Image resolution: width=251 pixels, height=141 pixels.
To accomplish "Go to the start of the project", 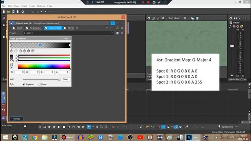I will tap(69, 127).
